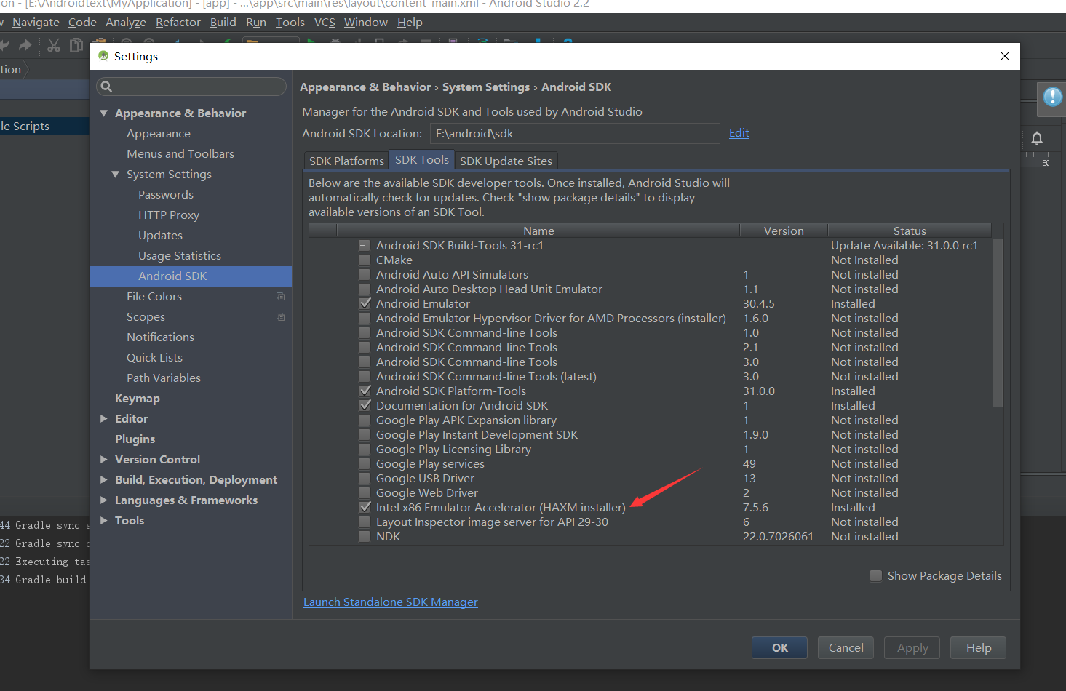1066x691 pixels.
Task: Click the per-project icon beside Scopes
Action: tap(280, 317)
